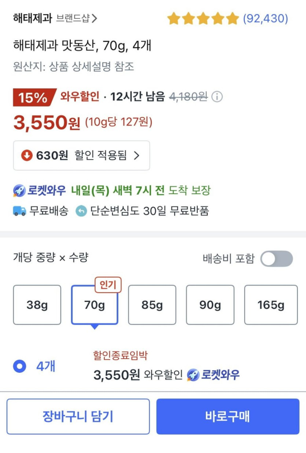306x453 pixels.
Task: Toggle the 배송비 포함 switch
Action: 276,259
